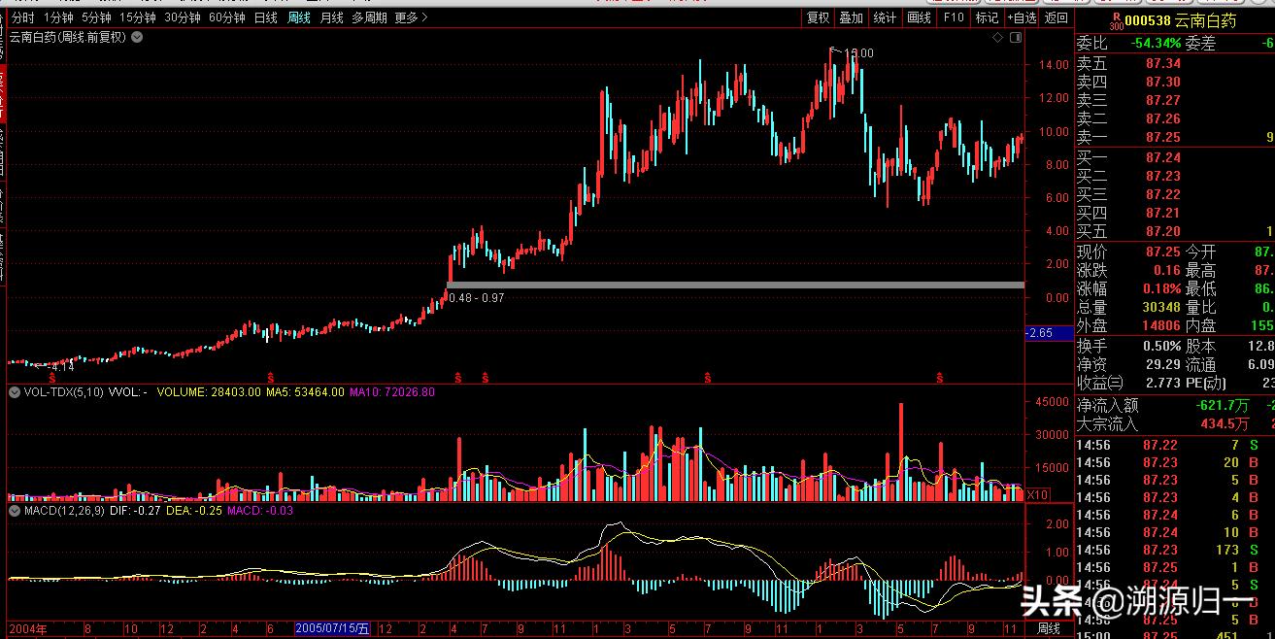
Task: Click the 叠加 overlay button
Action: 851,17
